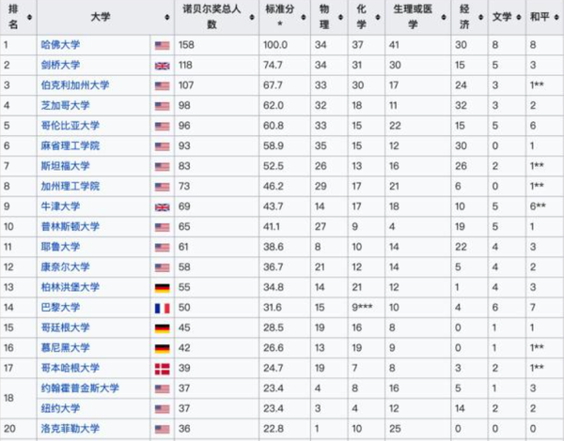Select Paris chemistry value 9***

tap(362, 308)
